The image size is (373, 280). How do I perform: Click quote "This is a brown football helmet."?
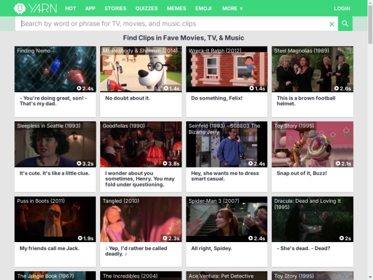pos(306,101)
